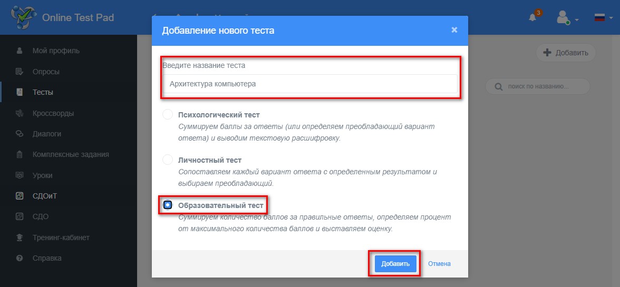This screenshot has width=620, height=287.
Task: Click the blue Добавить button in dialog
Action: click(395, 264)
